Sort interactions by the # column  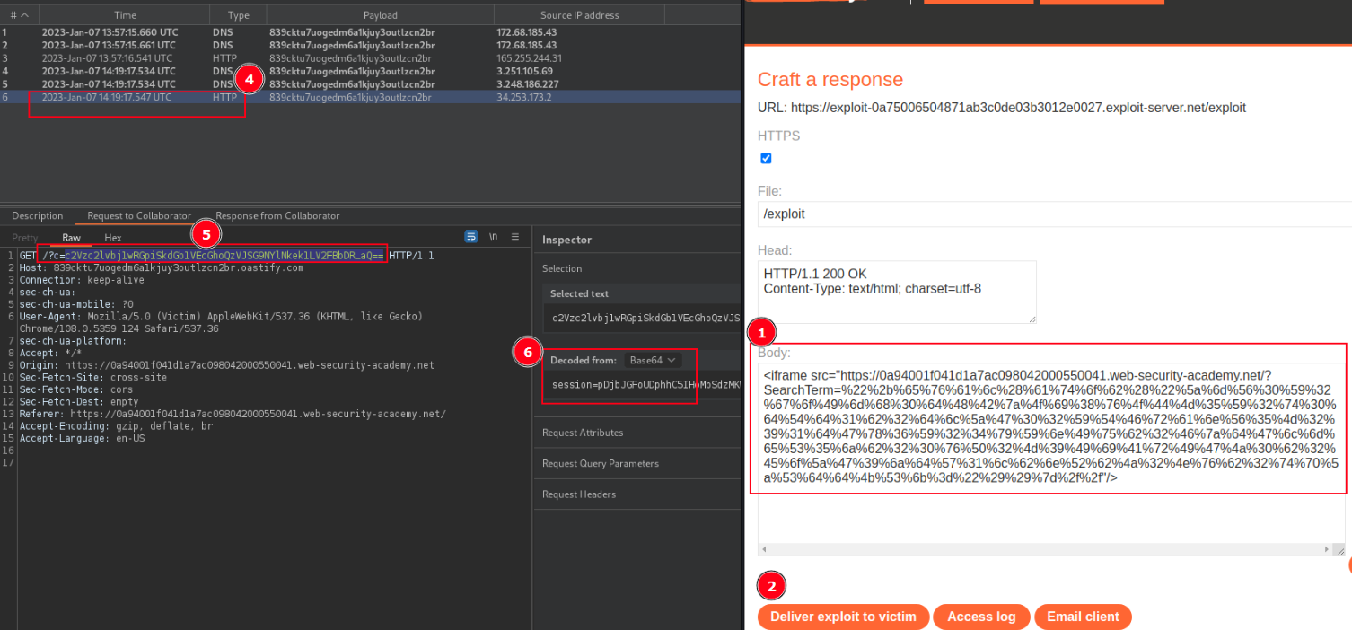(19, 15)
